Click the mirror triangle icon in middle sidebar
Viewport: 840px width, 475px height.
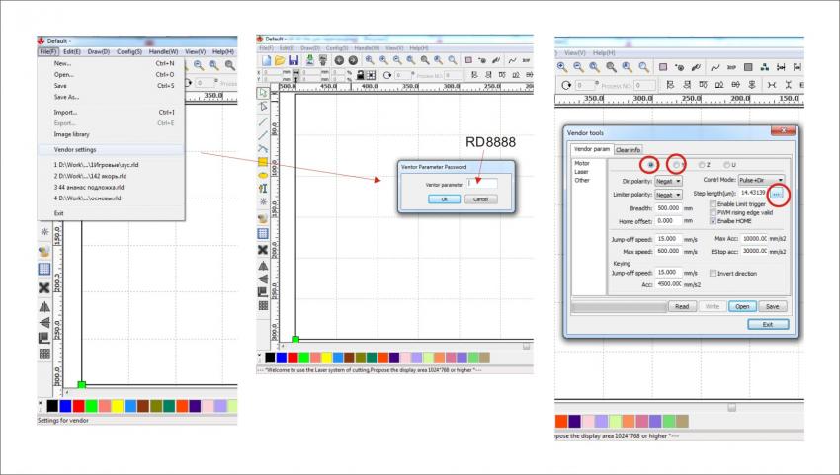click(263, 265)
